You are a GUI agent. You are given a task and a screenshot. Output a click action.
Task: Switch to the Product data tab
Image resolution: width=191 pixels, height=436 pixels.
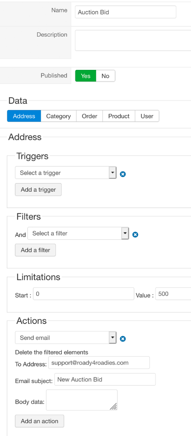tap(119, 116)
